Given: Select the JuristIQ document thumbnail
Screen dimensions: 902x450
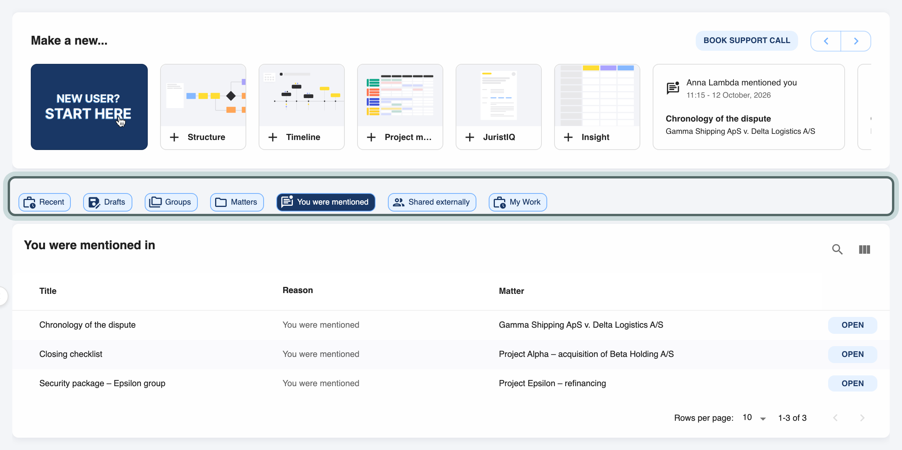Looking at the screenshot, I should (x=499, y=95).
